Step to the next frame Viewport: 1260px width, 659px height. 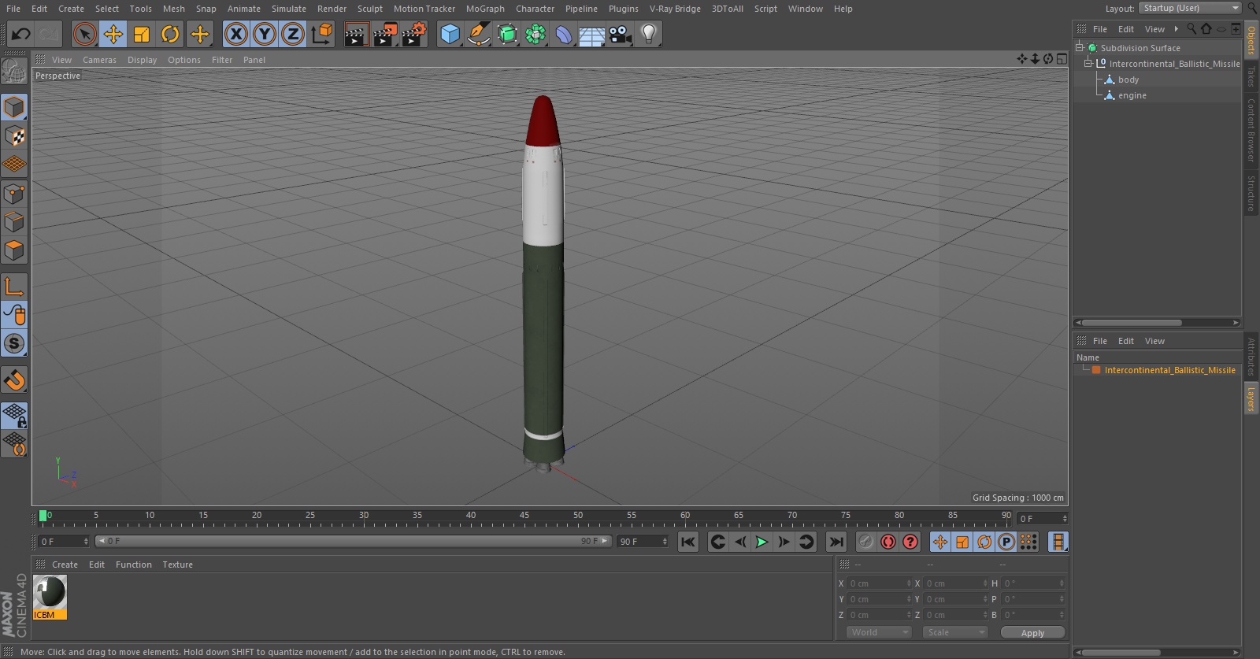point(784,542)
